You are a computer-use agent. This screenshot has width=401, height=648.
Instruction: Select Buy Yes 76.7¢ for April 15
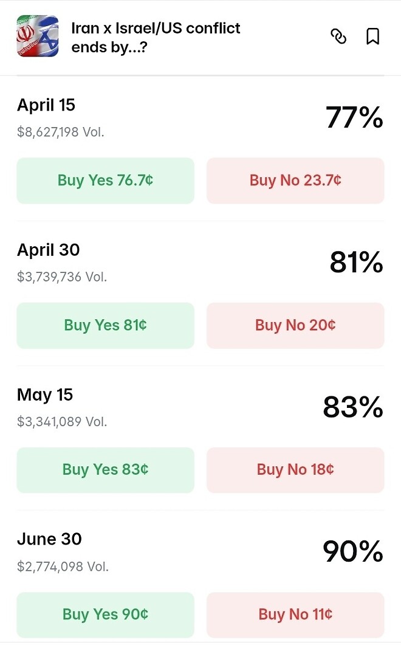tap(105, 180)
